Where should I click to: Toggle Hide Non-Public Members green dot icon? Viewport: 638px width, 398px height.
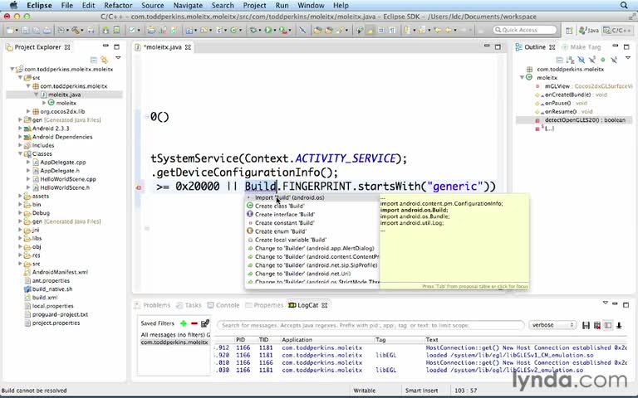(x=602, y=60)
